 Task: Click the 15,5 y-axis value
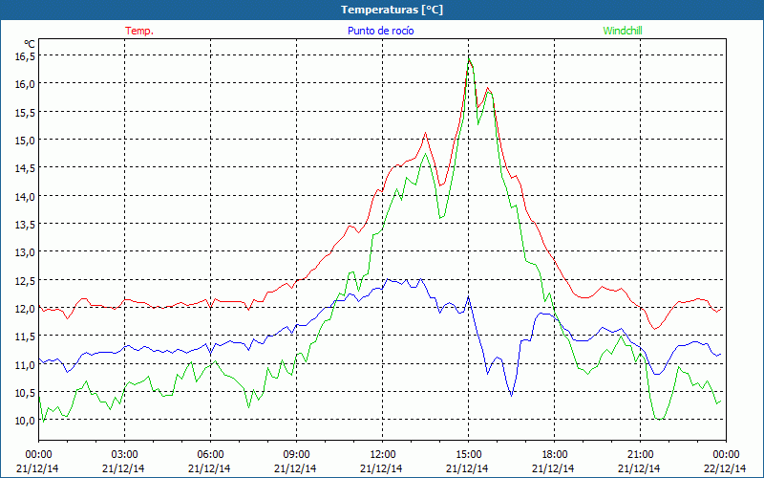(x=26, y=112)
